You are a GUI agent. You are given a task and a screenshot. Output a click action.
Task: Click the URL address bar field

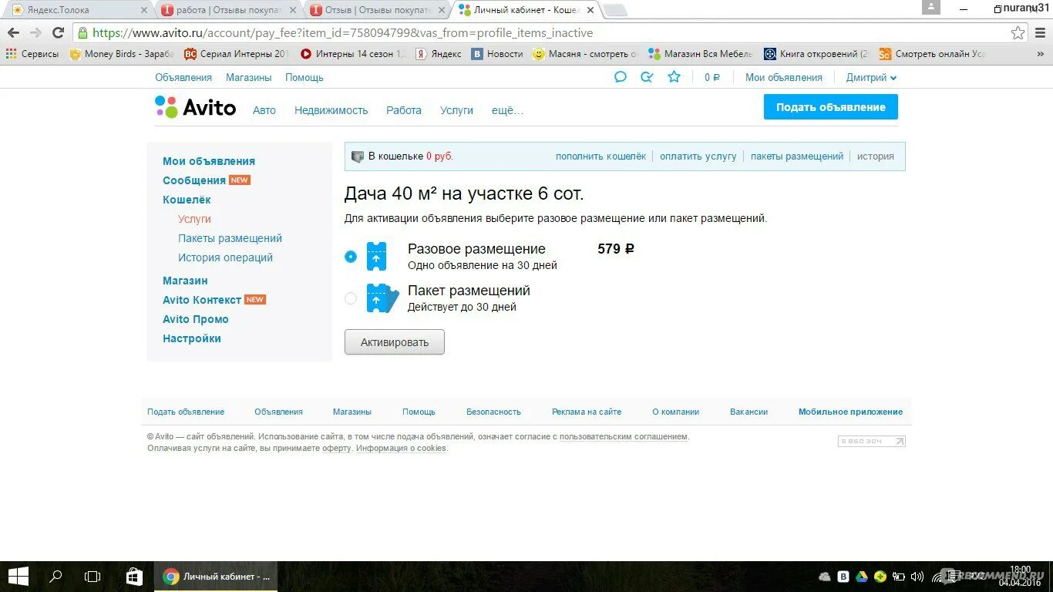click(549, 33)
